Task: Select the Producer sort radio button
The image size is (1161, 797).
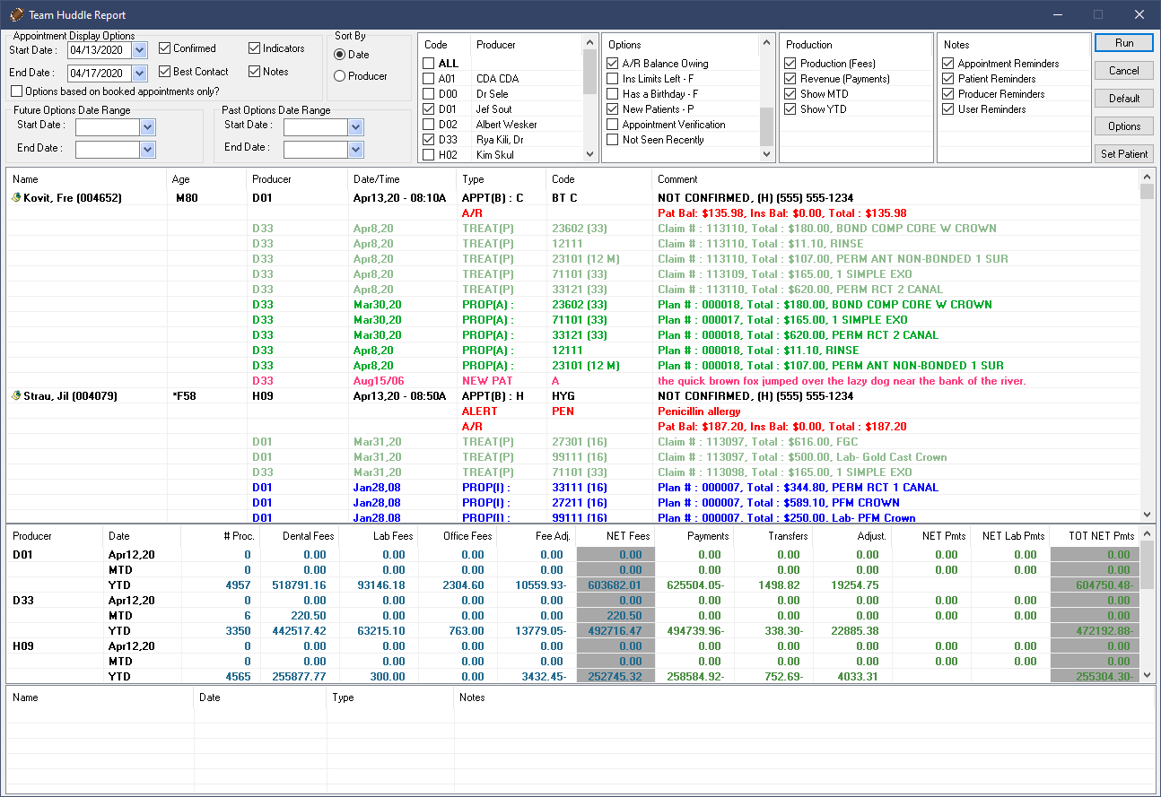Action: coord(339,76)
